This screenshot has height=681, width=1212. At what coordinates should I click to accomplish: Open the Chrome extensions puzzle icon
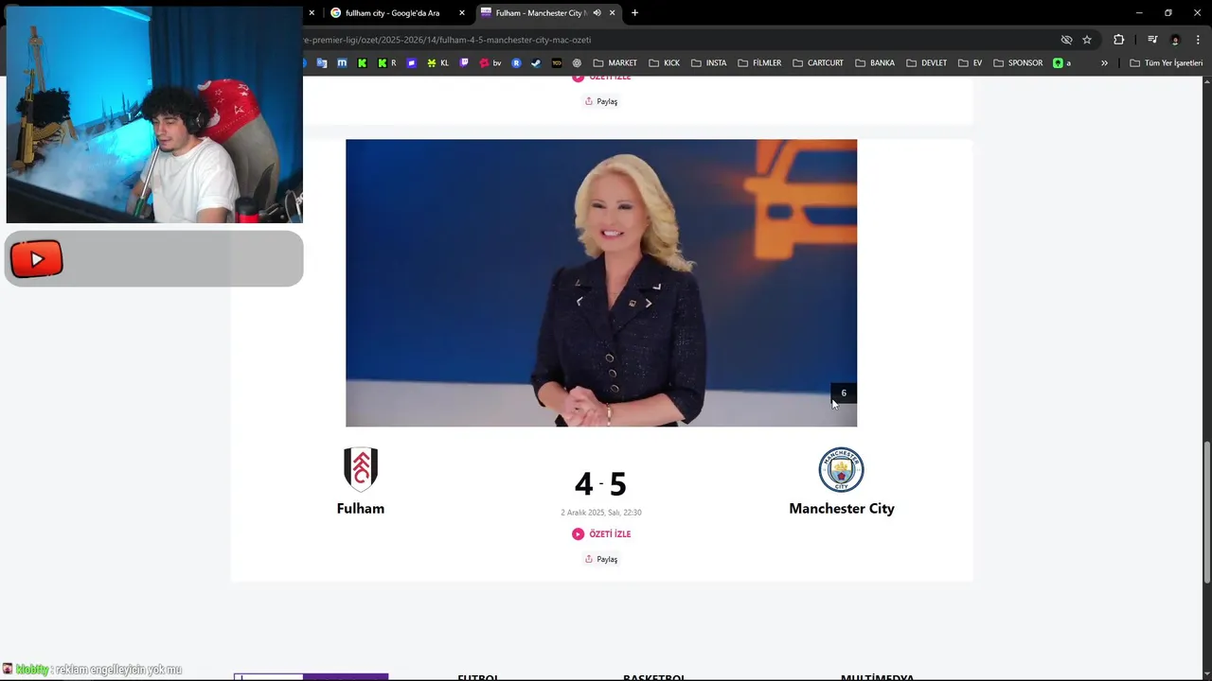coord(1119,40)
